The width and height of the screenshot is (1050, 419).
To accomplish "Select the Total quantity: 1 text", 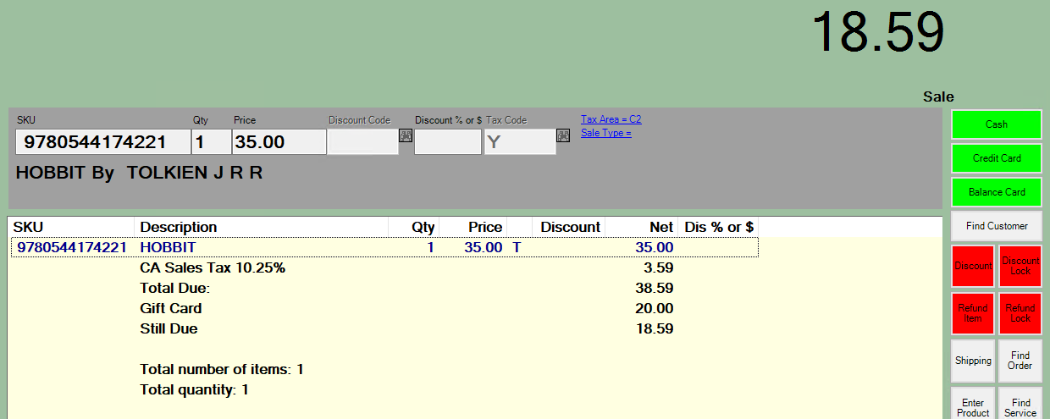I will tap(194, 390).
